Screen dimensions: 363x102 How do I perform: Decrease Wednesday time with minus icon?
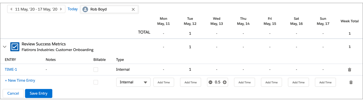210,82
